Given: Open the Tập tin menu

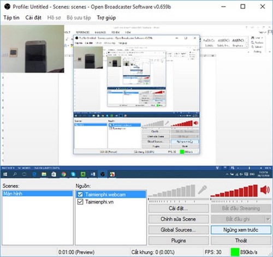Looking at the screenshot, I should (x=11, y=17).
